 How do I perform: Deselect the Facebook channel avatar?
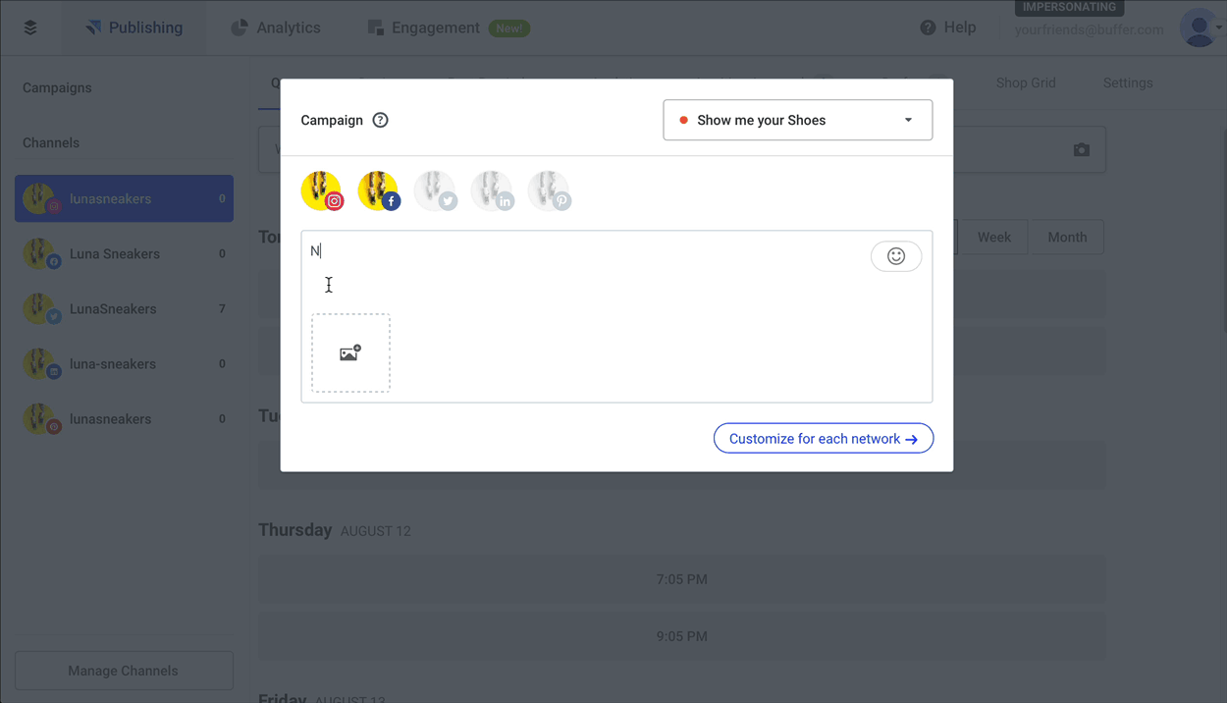pyautogui.click(x=379, y=190)
